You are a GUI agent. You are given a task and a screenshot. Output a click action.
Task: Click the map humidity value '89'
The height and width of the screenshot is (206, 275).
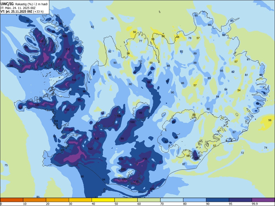[x=195, y=54]
